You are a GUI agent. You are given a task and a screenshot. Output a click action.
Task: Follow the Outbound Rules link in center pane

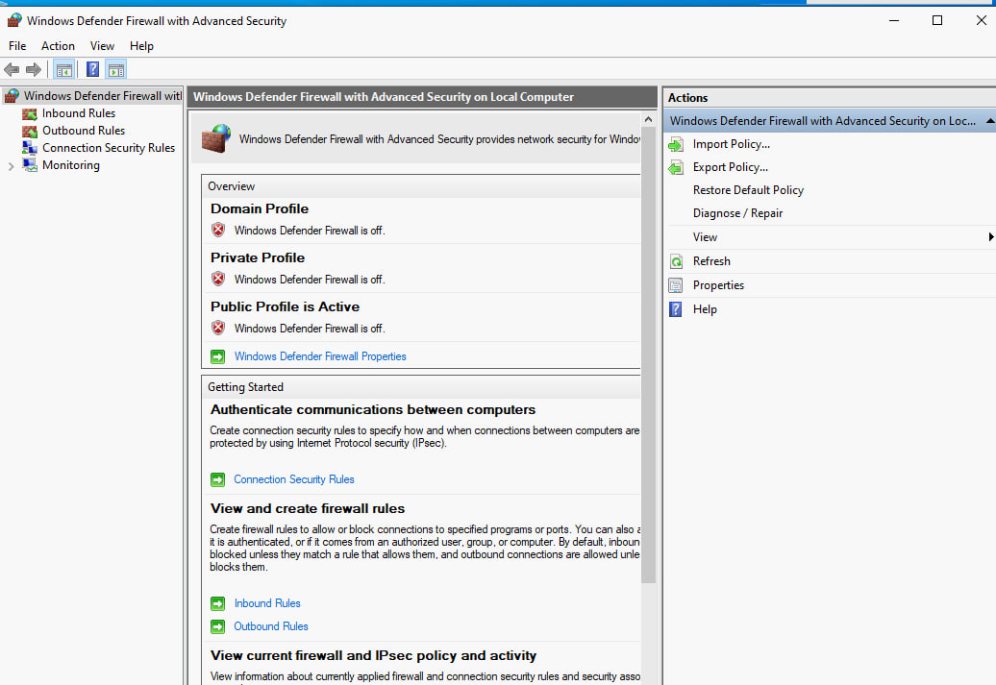(x=271, y=626)
